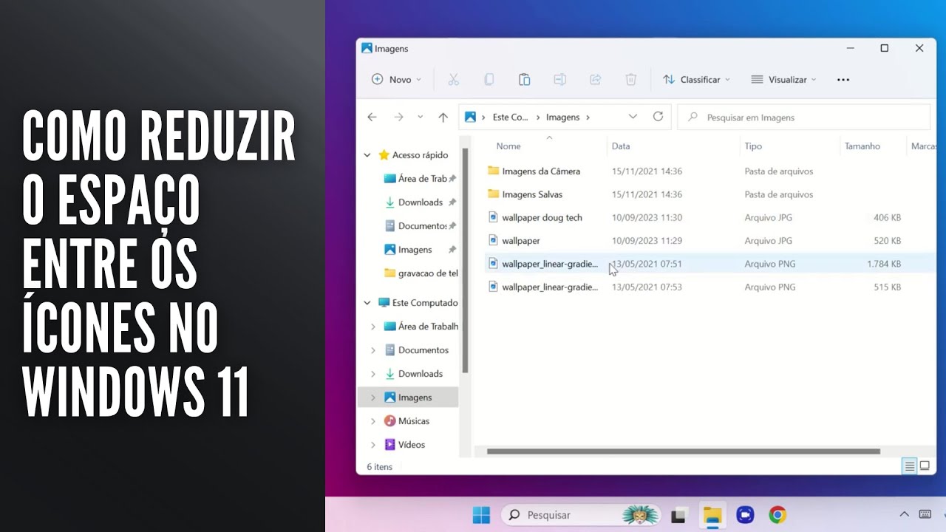Refresh the Imagens folder view
This screenshot has width=946, height=532.
658,117
